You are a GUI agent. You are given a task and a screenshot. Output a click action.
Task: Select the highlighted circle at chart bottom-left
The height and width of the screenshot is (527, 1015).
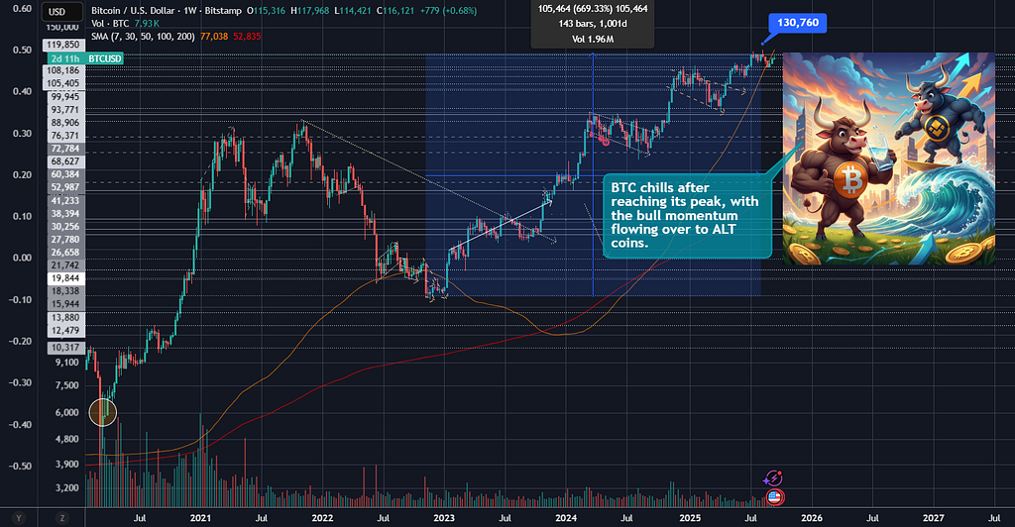click(x=102, y=412)
